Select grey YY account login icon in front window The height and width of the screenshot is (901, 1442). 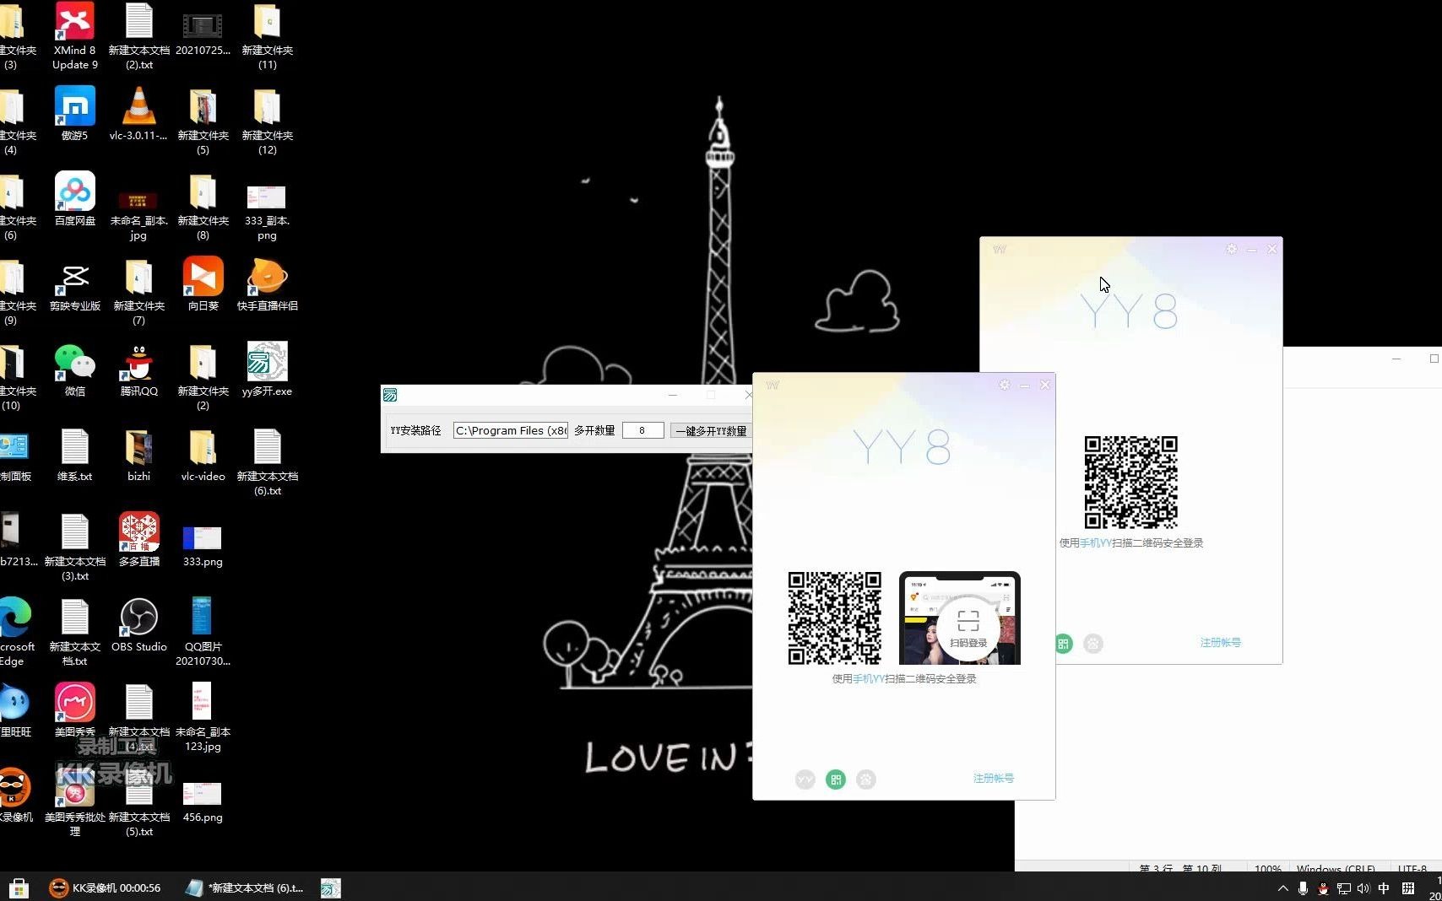(805, 780)
